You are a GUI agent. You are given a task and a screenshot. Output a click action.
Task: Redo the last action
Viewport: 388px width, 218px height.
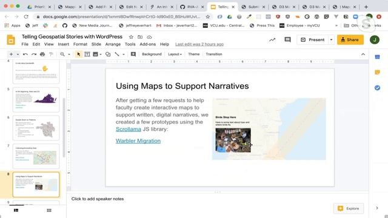[34, 54]
